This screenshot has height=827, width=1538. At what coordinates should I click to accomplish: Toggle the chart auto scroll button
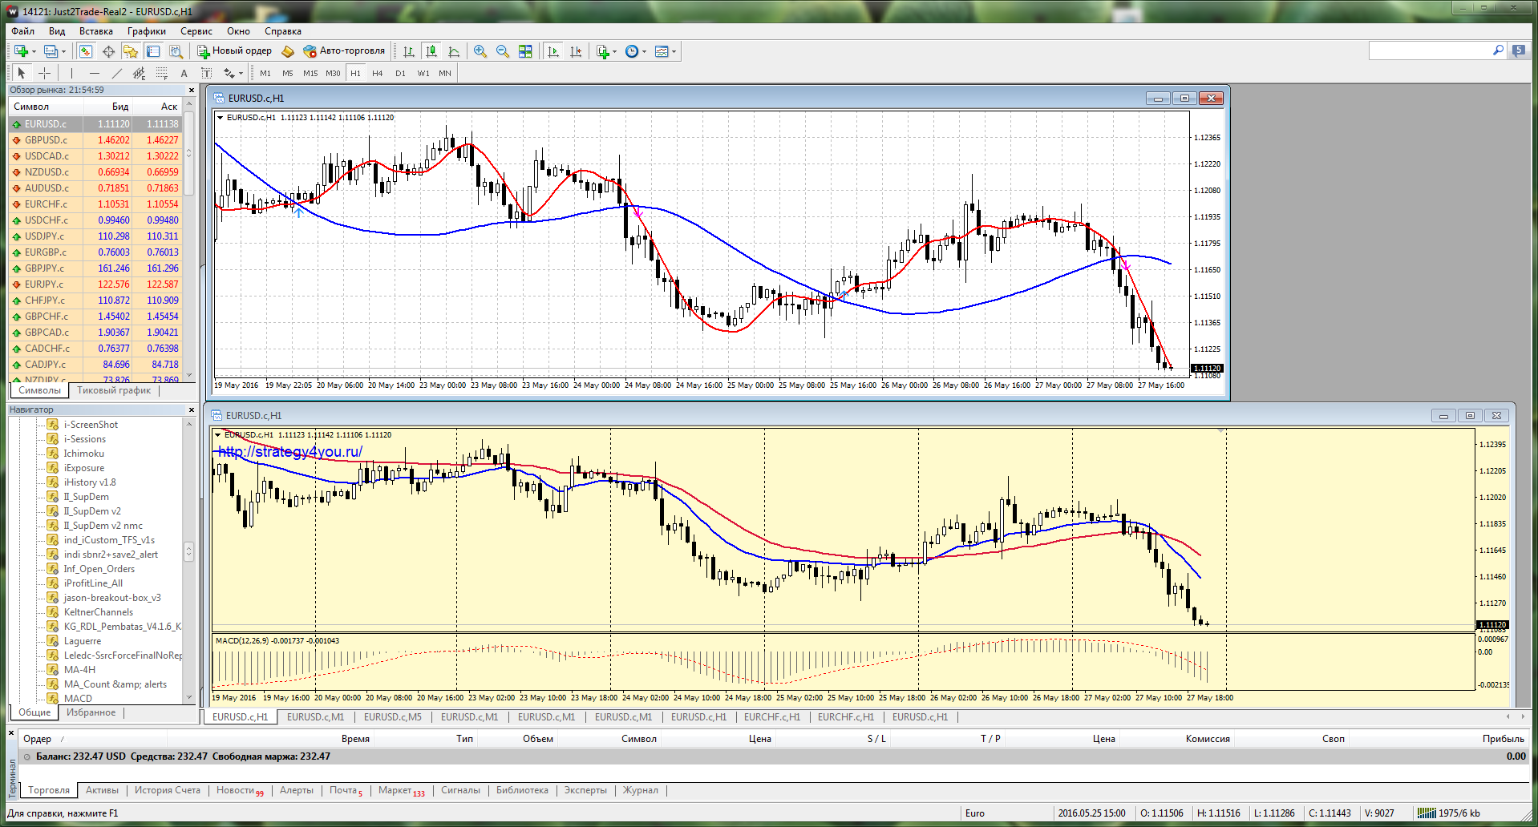[553, 51]
